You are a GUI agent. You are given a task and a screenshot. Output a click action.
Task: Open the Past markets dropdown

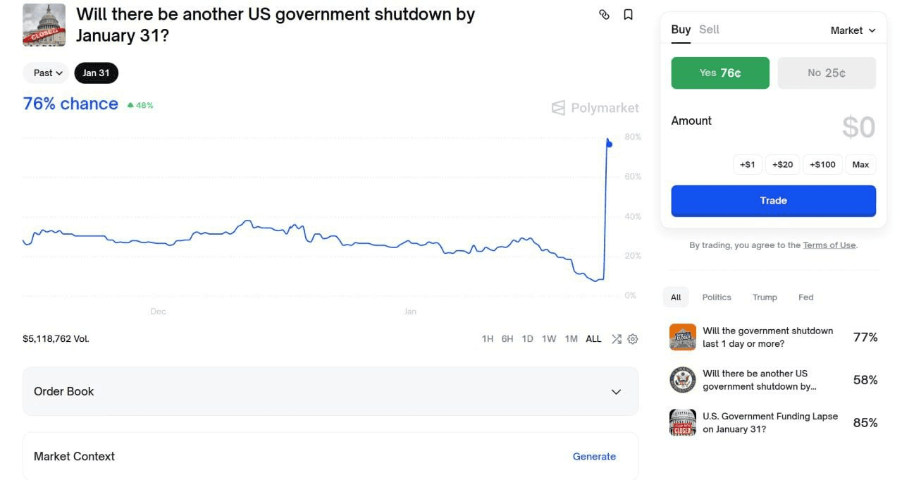coord(46,73)
